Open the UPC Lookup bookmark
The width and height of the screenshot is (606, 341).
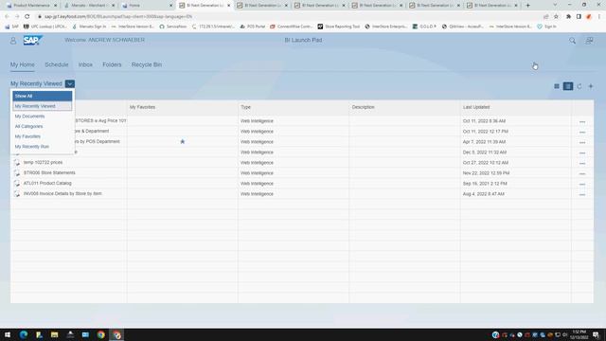pos(45,27)
